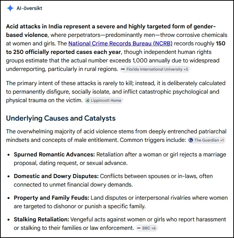Click the Lippincott Home favicon icon
The height and width of the screenshot is (238, 234).
[87, 100]
